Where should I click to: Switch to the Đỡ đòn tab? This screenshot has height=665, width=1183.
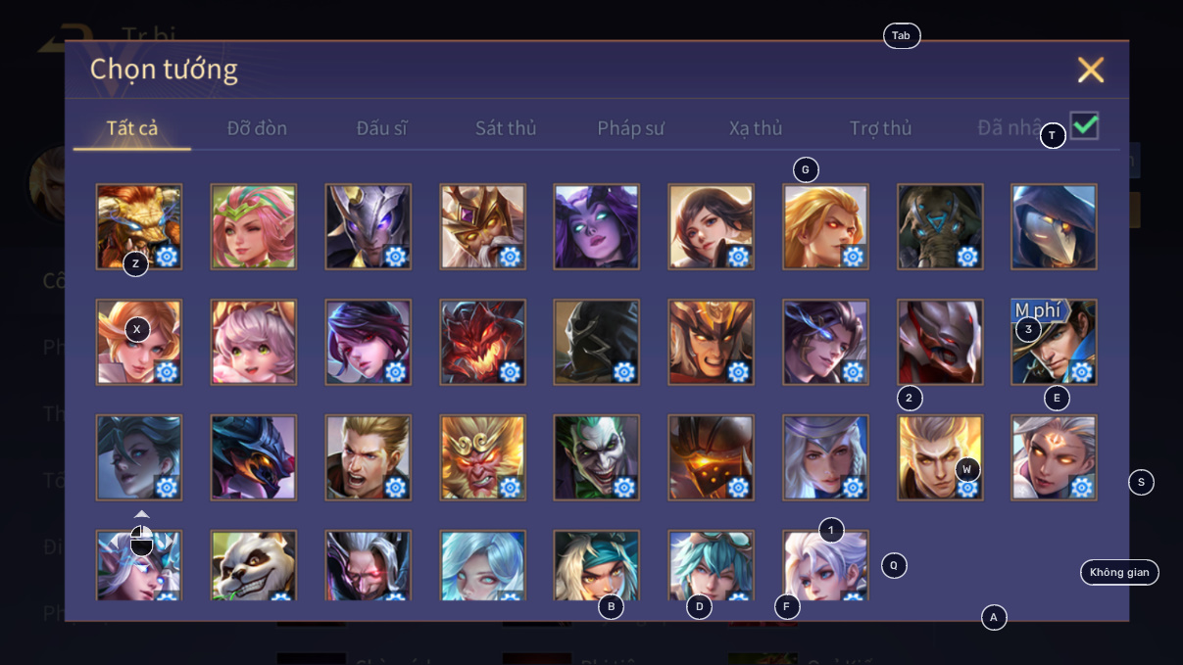257,128
